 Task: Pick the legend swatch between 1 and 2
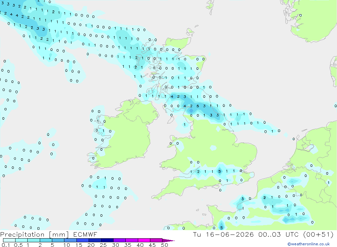click(x=34, y=240)
